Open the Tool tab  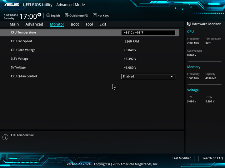89,24
